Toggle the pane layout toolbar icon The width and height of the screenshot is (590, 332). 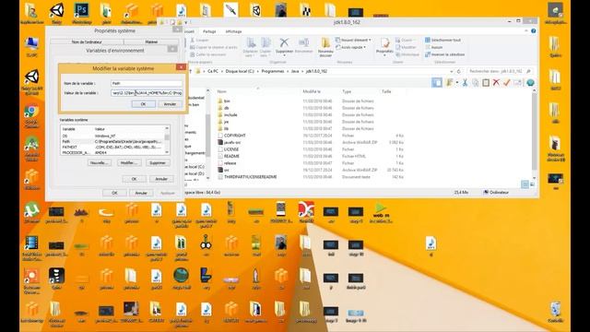[x=437, y=82]
